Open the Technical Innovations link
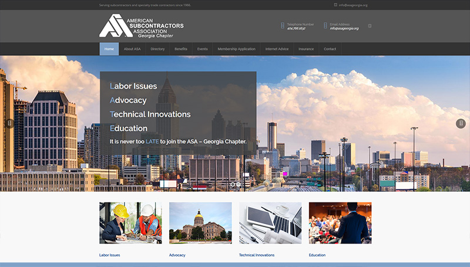470x267 pixels. click(x=257, y=255)
